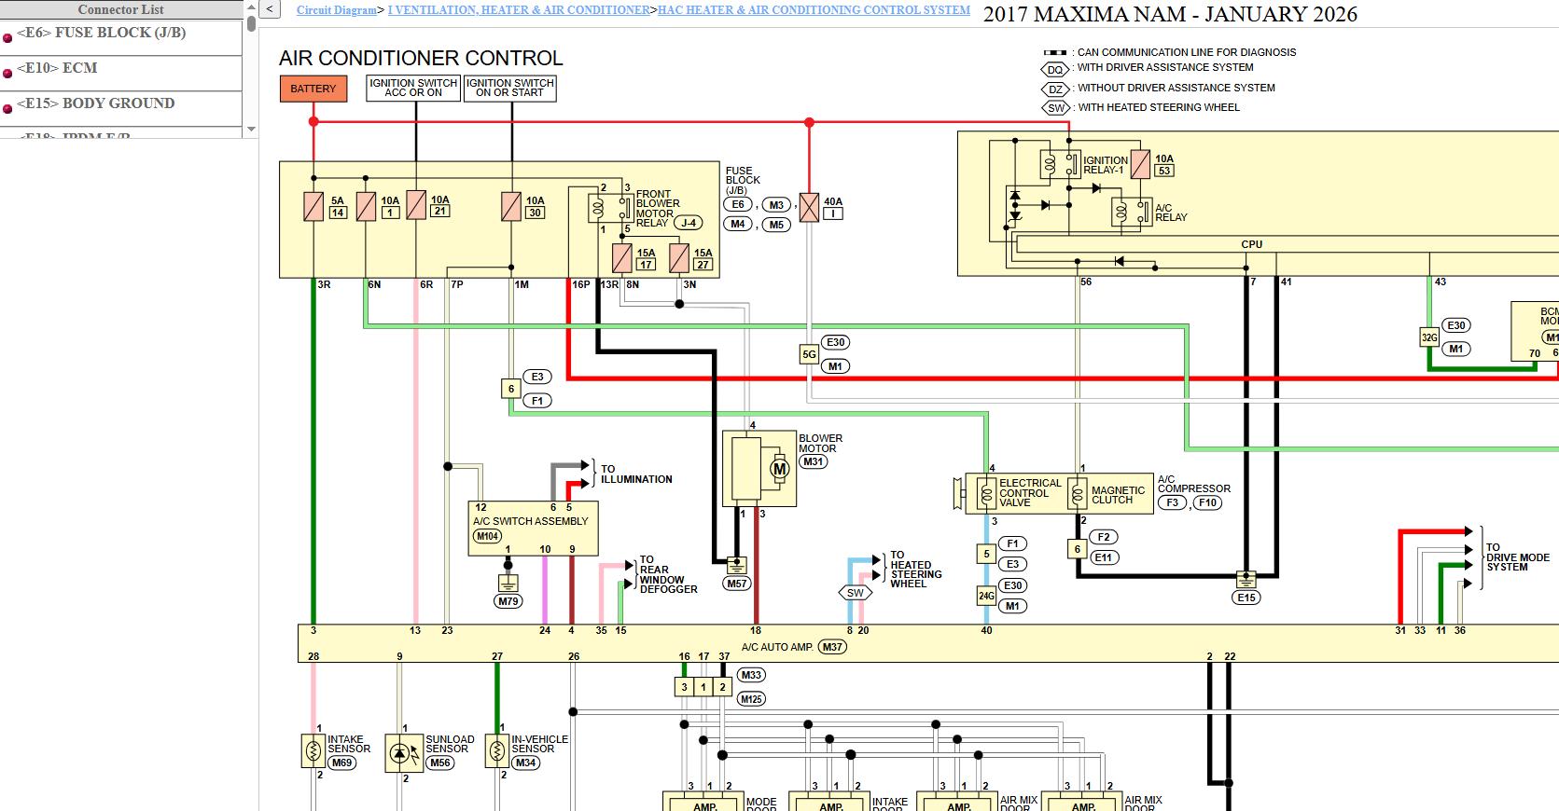
Task: Click the magnetic clutch coil symbol
Action: 1078,493
